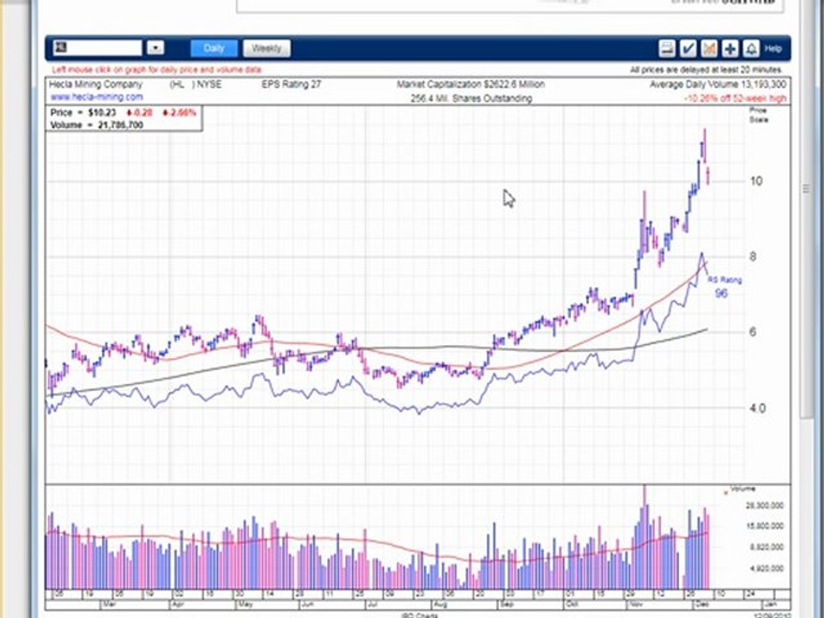
Task: Click the Market Capitalization $2622.6 Million text
Action: coord(471,84)
